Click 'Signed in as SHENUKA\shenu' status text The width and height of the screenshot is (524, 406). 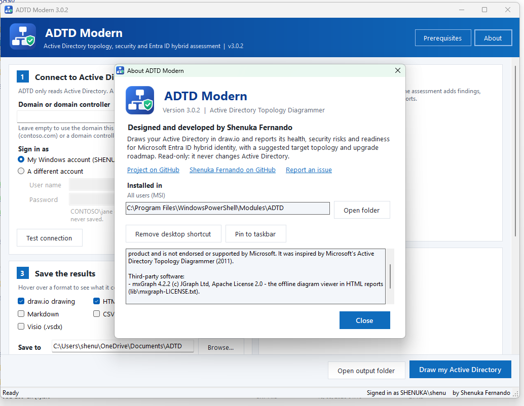406,393
